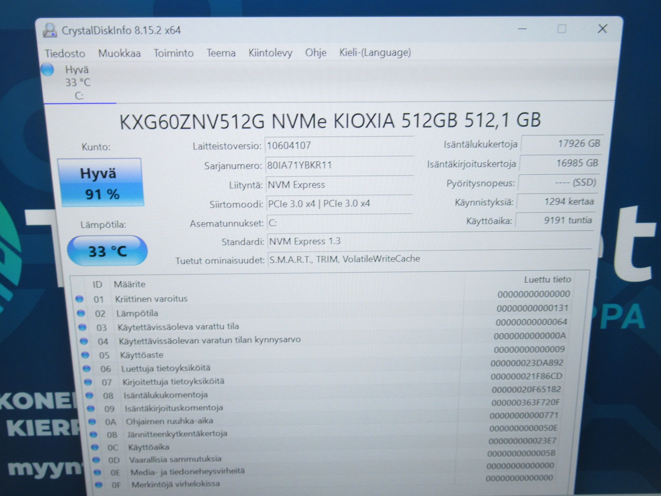Select Vaarallisia sammutuksia attribute text
Screen dimensions: 661x496
coord(175,459)
